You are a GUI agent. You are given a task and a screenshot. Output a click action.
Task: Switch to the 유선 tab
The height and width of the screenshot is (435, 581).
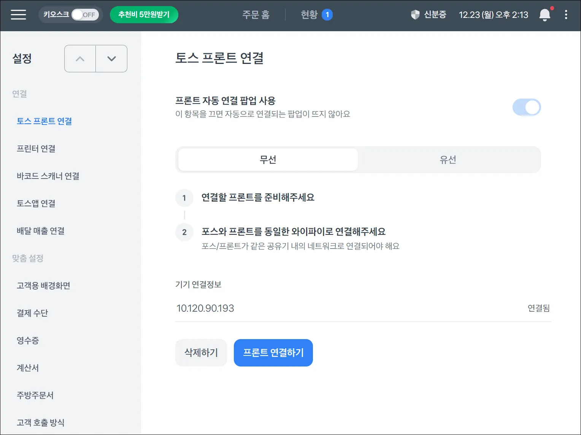click(448, 159)
